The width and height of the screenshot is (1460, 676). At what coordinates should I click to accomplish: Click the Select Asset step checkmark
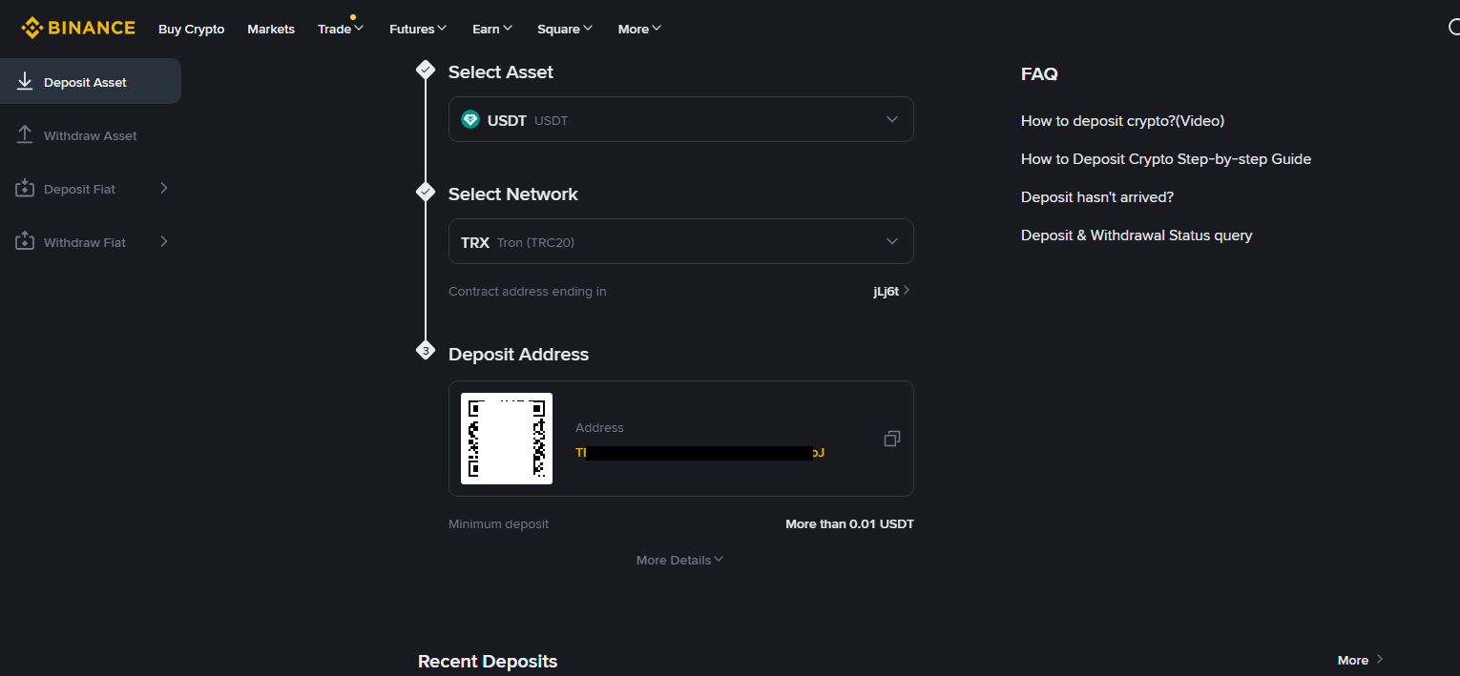(x=426, y=70)
